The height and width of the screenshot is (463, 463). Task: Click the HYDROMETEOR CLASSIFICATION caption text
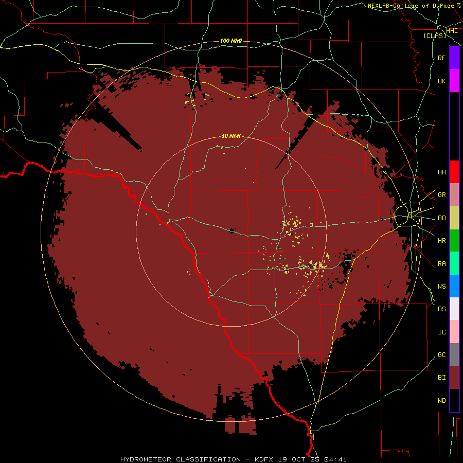[181, 459]
